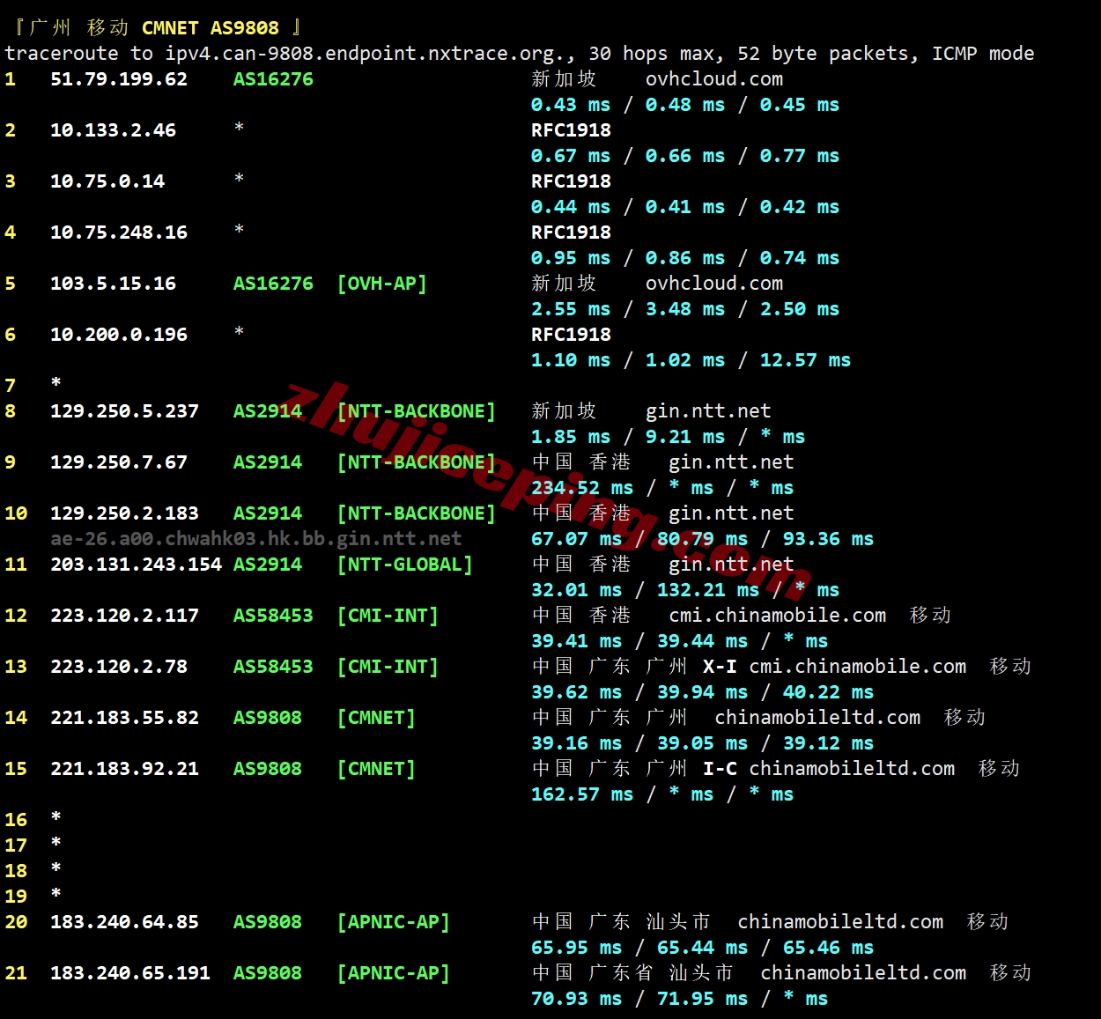This screenshot has width=1101, height=1019.
Task: Click cmi.chinamobile.com on hop 13 row
Action: [858, 667]
